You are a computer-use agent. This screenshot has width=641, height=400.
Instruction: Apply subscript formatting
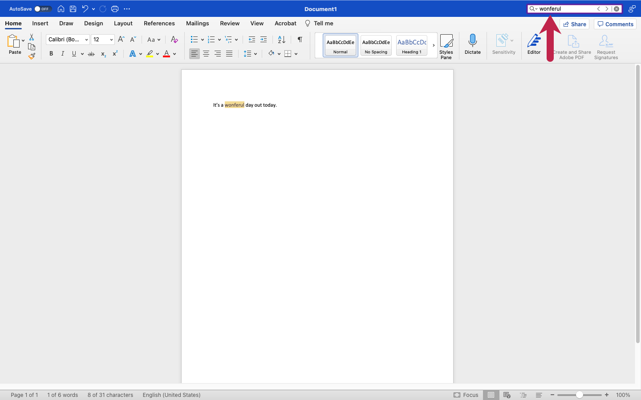[103, 54]
